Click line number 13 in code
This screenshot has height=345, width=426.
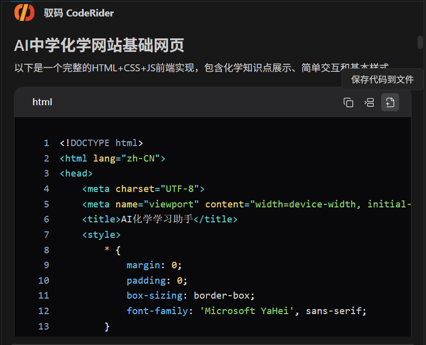[x=44, y=327]
